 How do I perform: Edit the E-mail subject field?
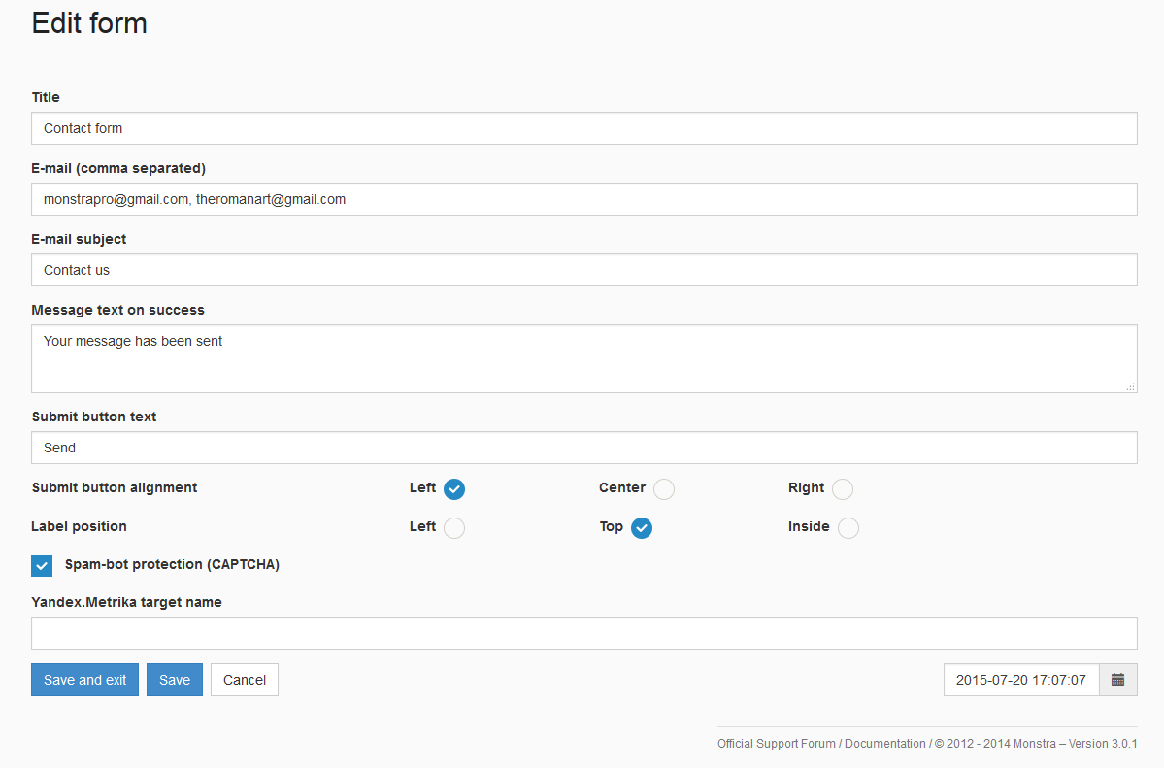click(583, 270)
